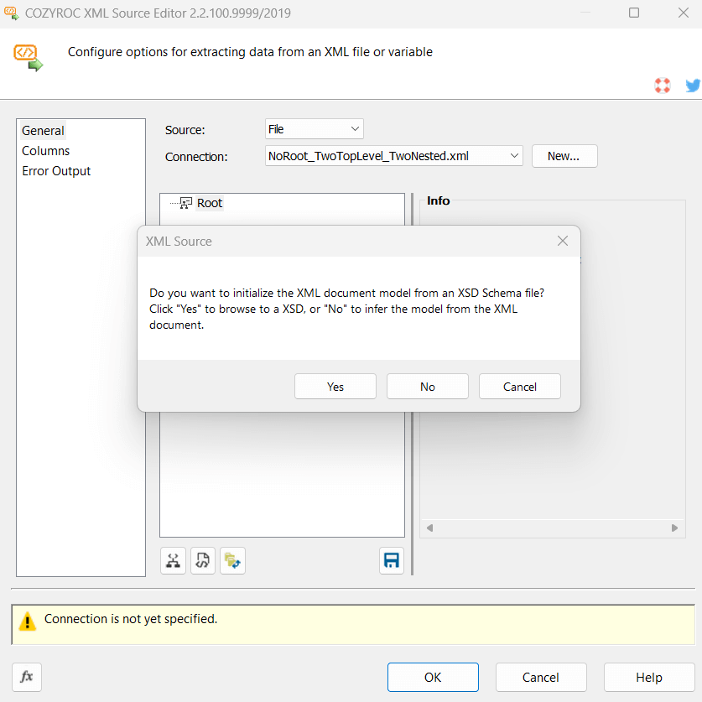Click the editor's bottom Cancel button

point(541,677)
